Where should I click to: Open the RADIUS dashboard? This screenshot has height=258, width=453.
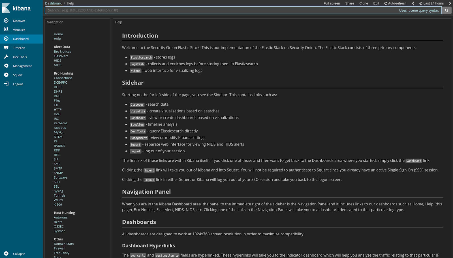(59, 146)
